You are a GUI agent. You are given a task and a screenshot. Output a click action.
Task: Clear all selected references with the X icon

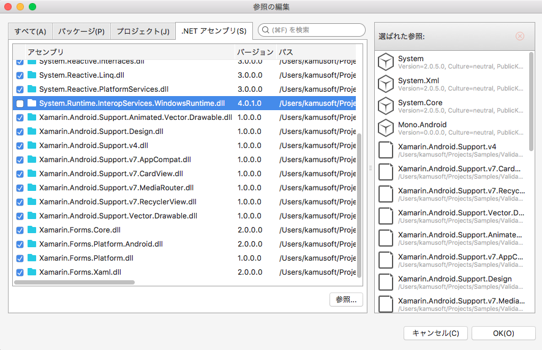click(x=519, y=36)
